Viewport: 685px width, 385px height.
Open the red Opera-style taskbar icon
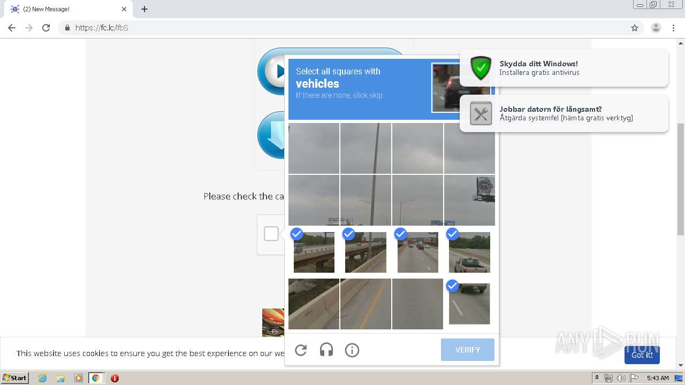pos(115,378)
